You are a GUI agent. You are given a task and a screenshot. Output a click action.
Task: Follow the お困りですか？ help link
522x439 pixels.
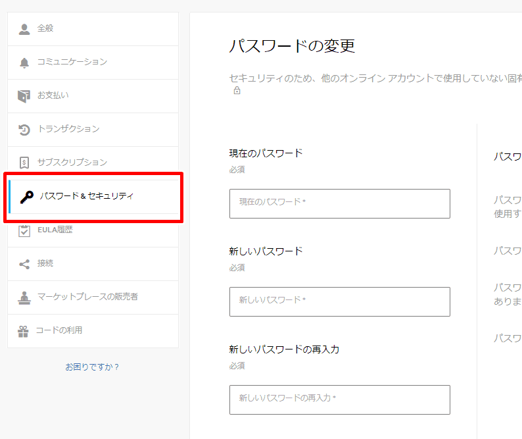click(92, 367)
